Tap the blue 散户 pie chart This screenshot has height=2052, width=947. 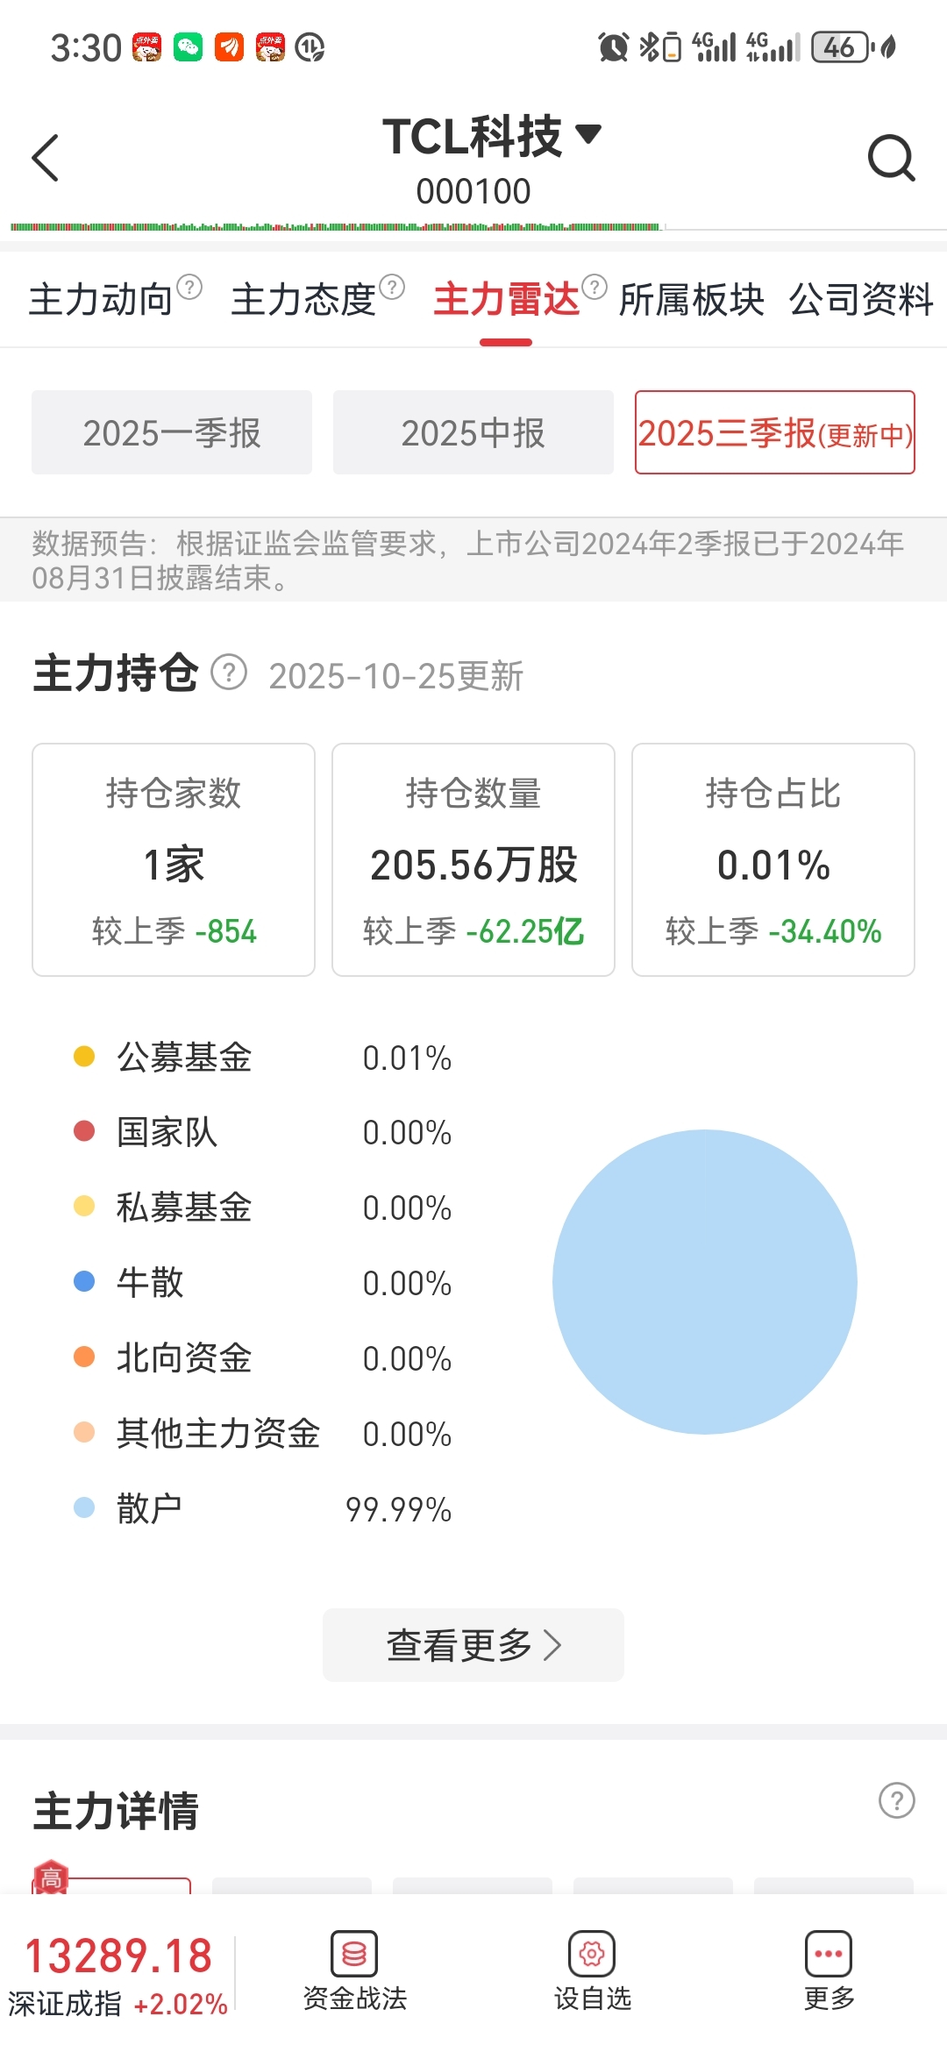(704, 1281)
